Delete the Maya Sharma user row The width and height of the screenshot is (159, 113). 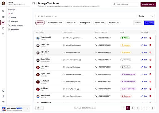point(150,96)
